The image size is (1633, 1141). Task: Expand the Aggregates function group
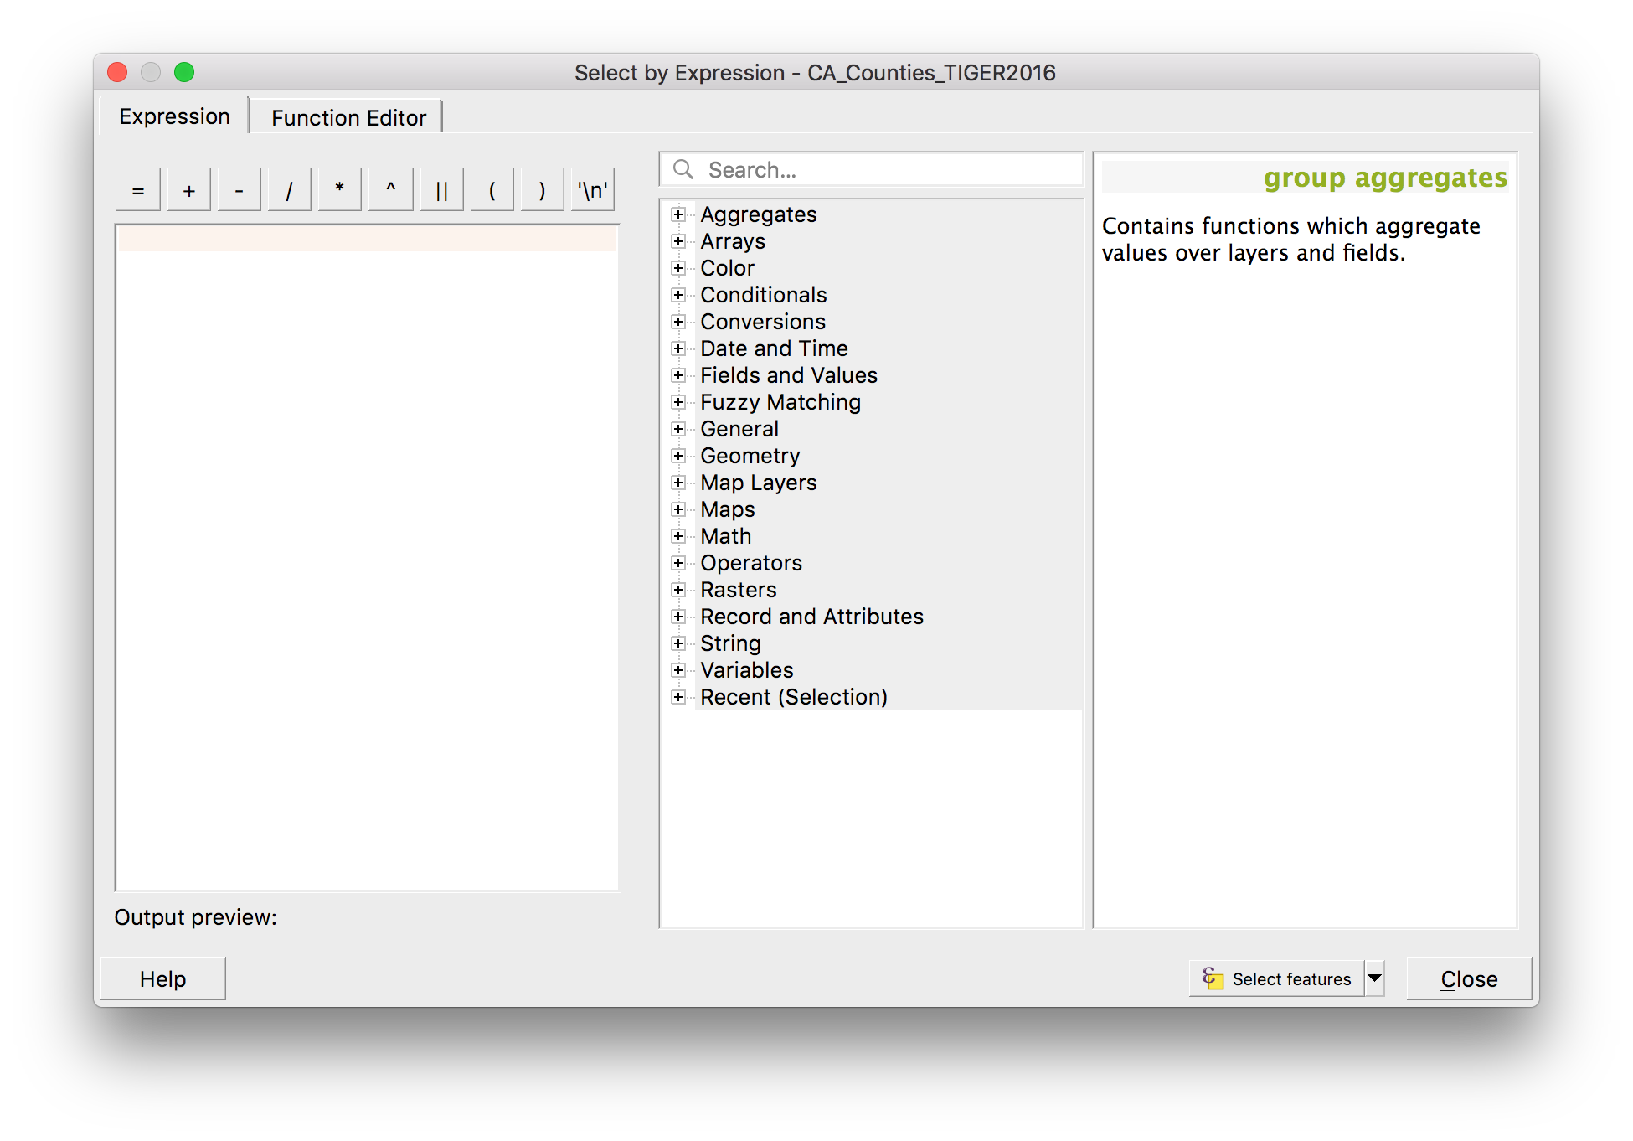(677, 214)
